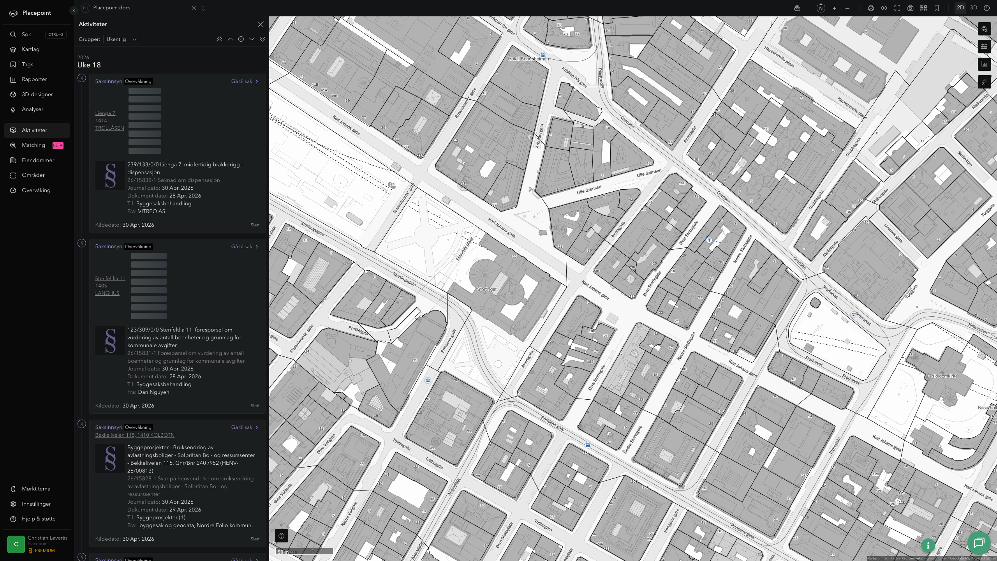Toggle map visibility eye icon
Screen dimensions: 997x561
pos(884,8)
